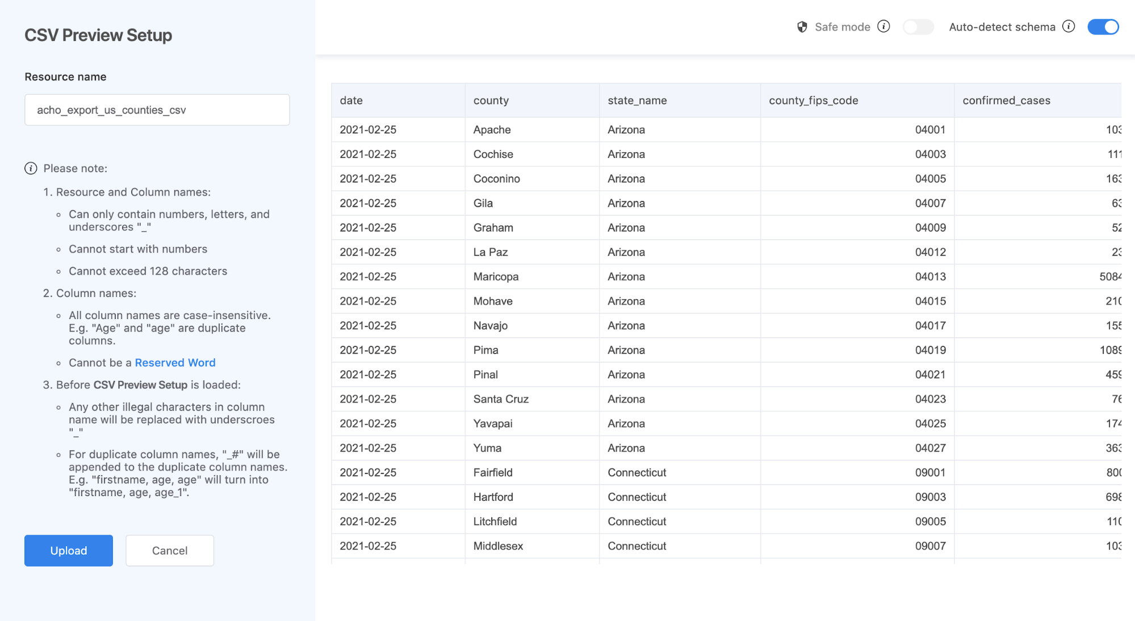Click the county_fips_code column header
1135x621 pixels.
tap(813, 100)
